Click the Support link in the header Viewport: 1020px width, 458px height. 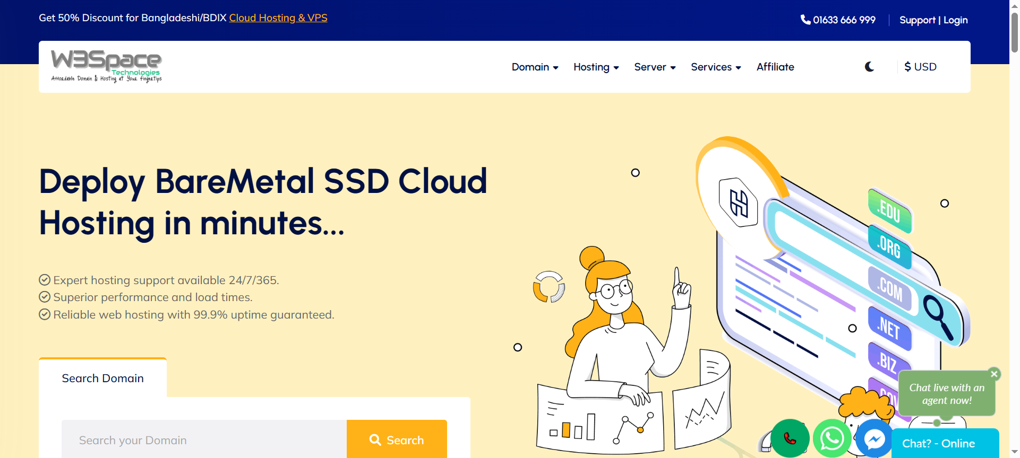(917, 20)
